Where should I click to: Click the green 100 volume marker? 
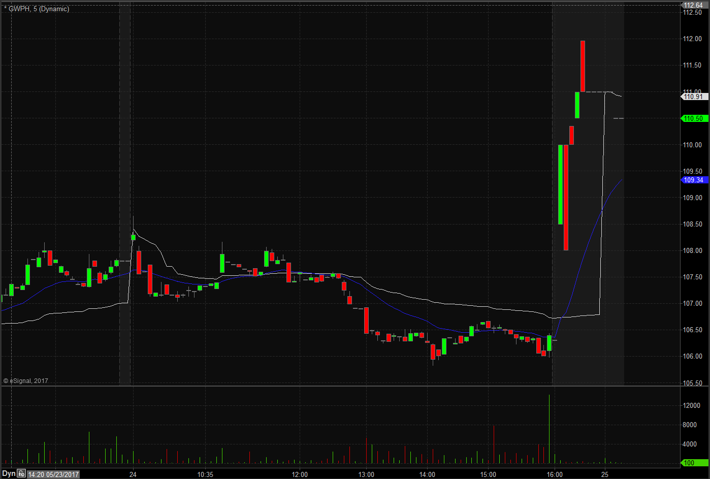[694, 463]
